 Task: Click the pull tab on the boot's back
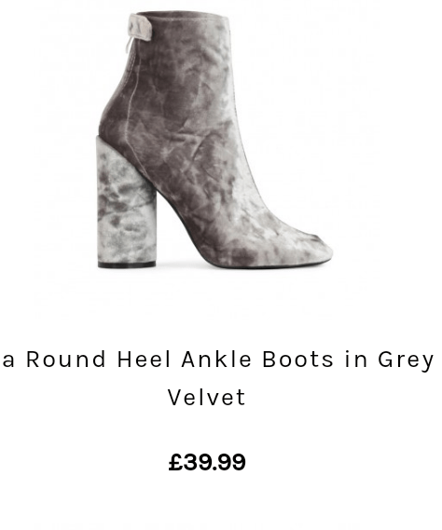click(140, 26)
